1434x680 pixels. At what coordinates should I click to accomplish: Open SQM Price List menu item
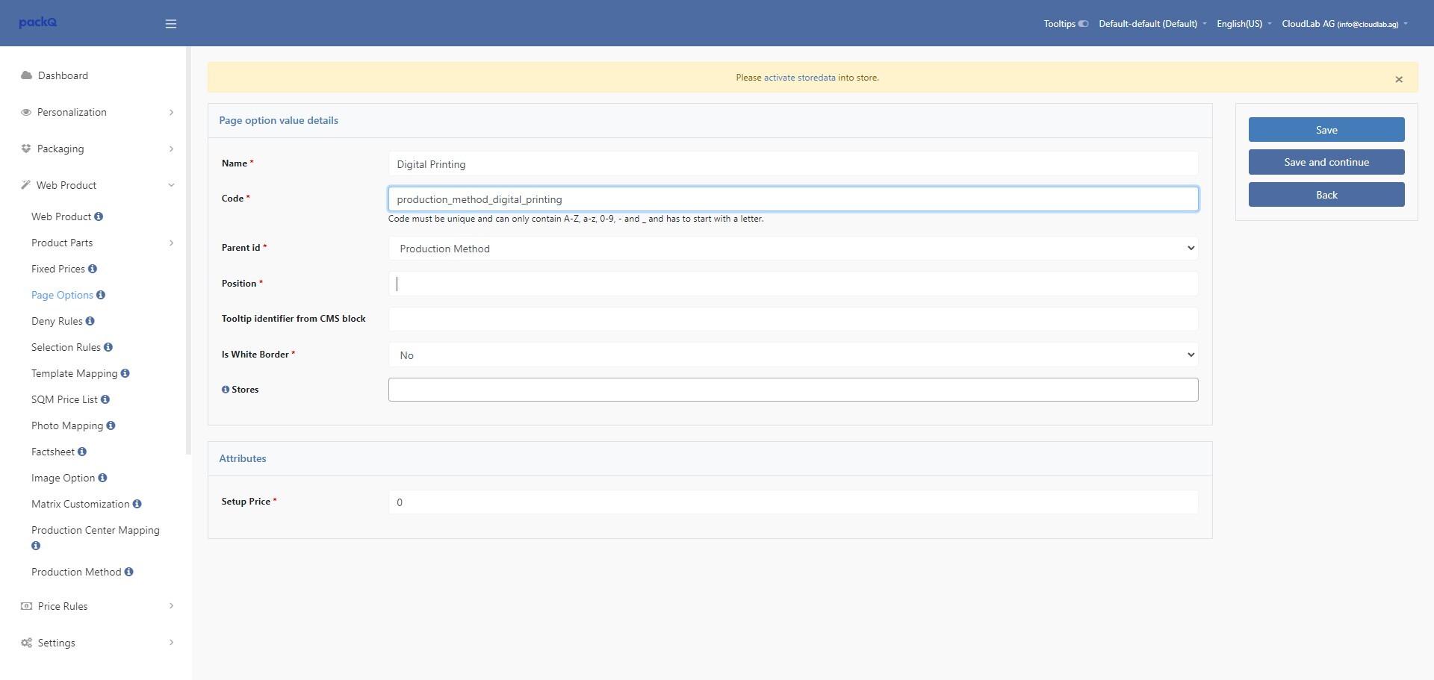click(x=64, y=399)
